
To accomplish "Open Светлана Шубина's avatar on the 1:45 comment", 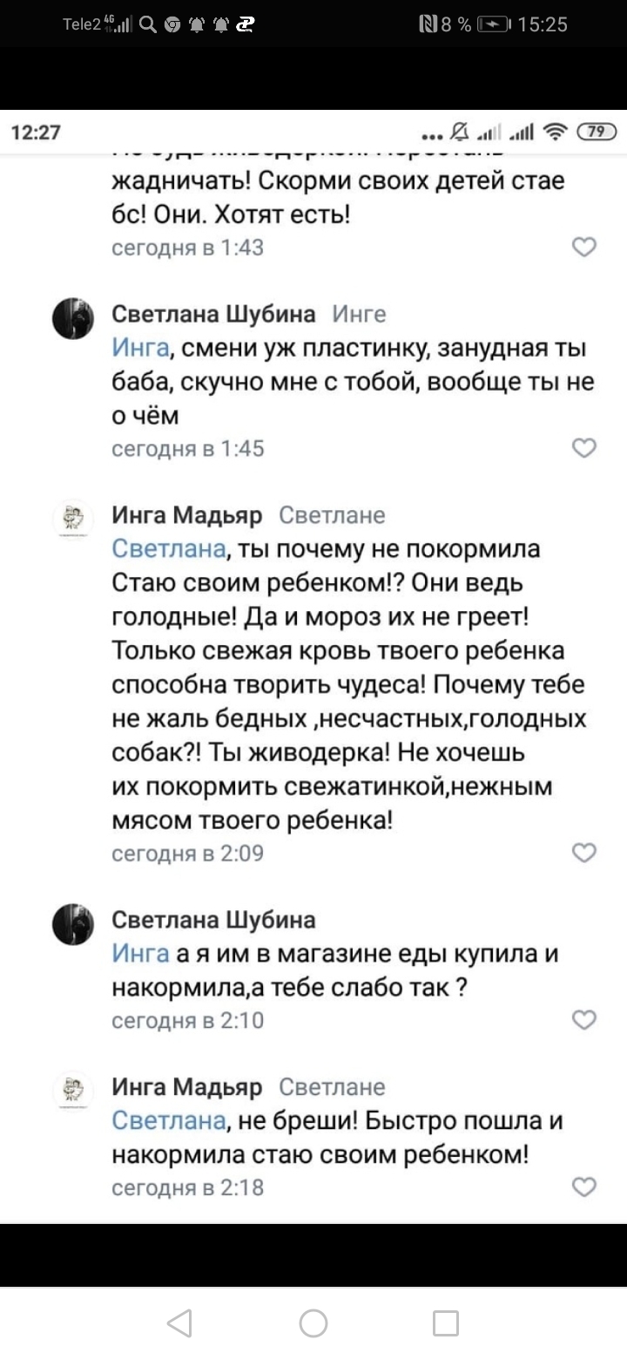I will tap(74, 317).
